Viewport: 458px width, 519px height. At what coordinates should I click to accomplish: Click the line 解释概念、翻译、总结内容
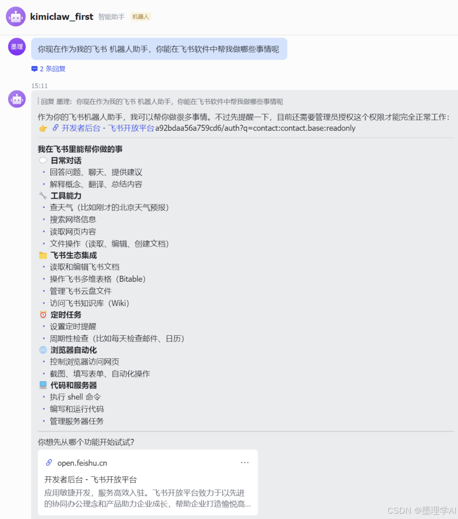tap(96, 184)
